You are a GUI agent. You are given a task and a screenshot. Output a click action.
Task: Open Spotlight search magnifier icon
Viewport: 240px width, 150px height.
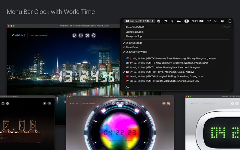[215, 21]
